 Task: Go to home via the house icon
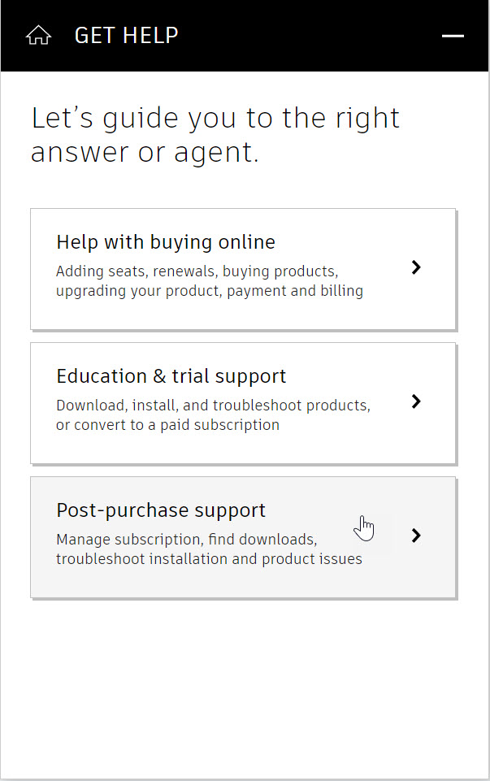click(x=38, y=36)
